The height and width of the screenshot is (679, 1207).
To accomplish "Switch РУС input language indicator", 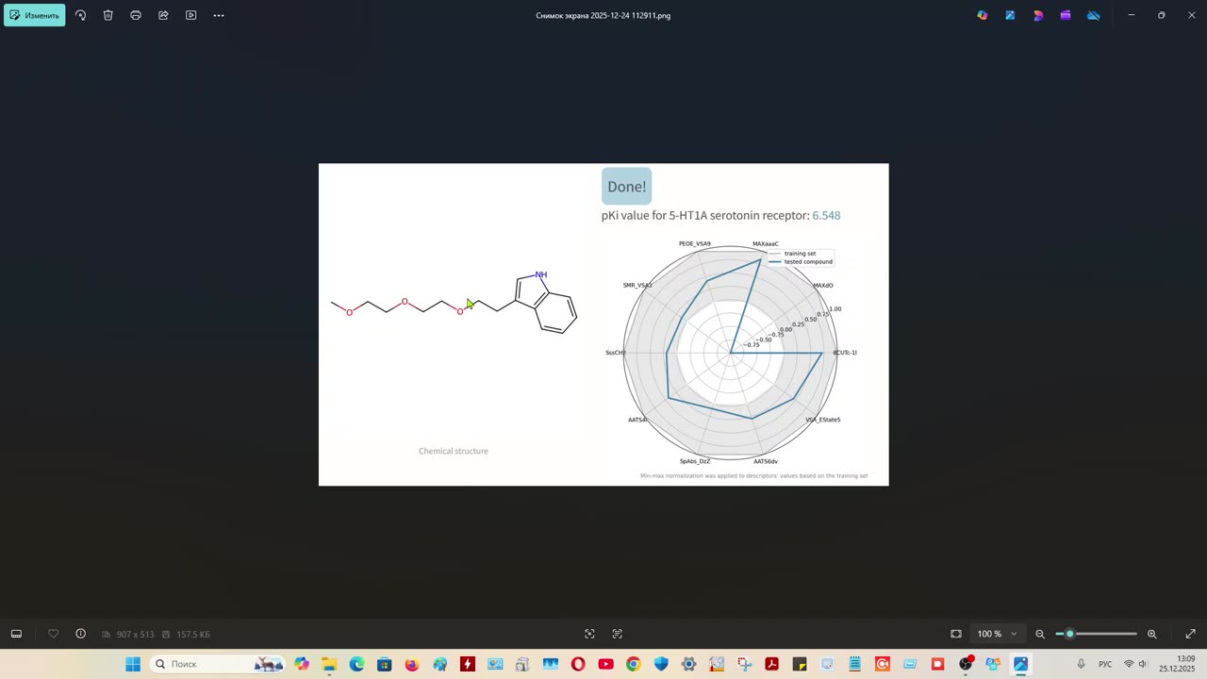I will [1105, 664].
